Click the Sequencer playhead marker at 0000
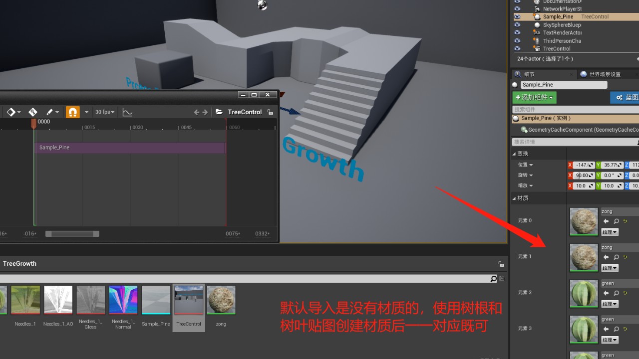639x359 pixels. pos(34,123)
